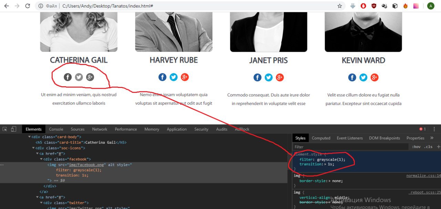This screenshot has height=209, width=441.
Task: Collapse the div class card-body node
Action: (x=29, y=137)
